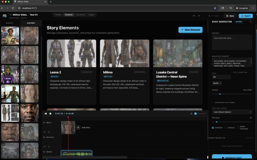
Task: Switch to the Storyboard tab
Action: pyautogui.click(x=81, y=15)
